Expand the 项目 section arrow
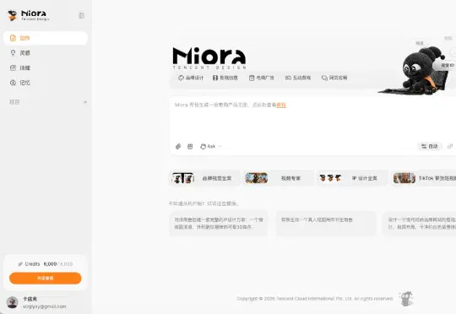The image size is (456, 314). [x=84, y=102]
